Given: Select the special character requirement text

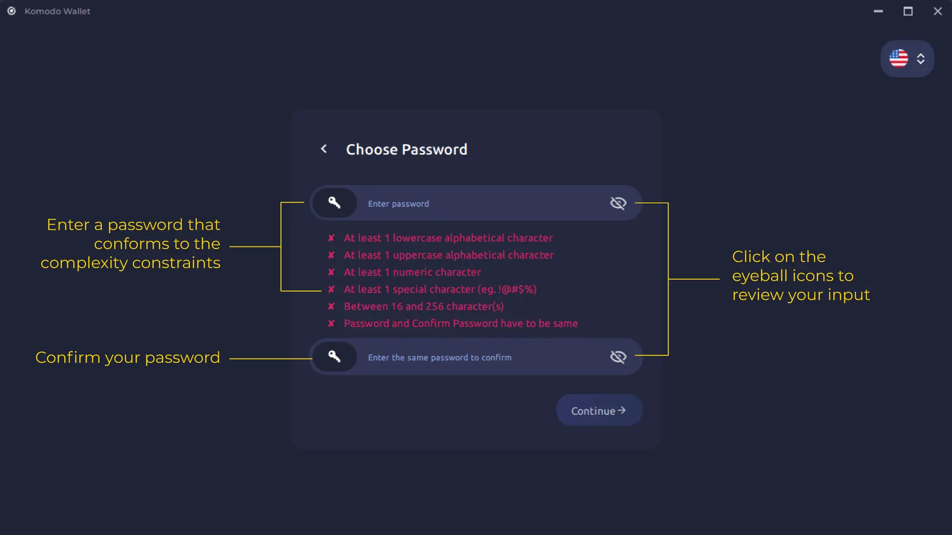Looking at the screenshot, I should (440, 289).
